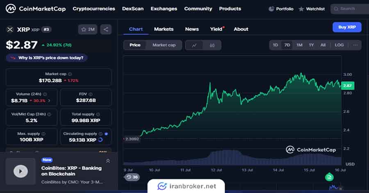Switch to the Markets tab

click(164, 29)
